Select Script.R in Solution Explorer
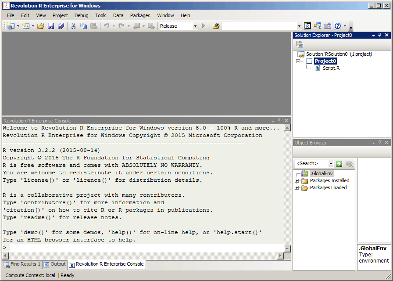 (x=331, y=68)
